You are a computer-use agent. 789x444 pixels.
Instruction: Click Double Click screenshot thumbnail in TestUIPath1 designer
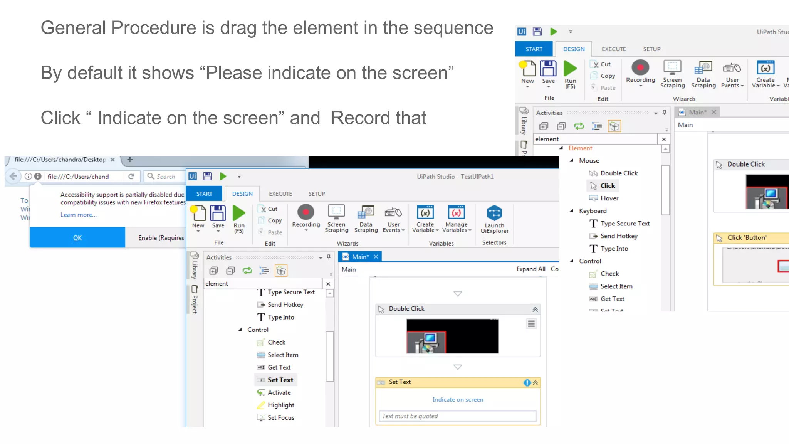[452, 336]
